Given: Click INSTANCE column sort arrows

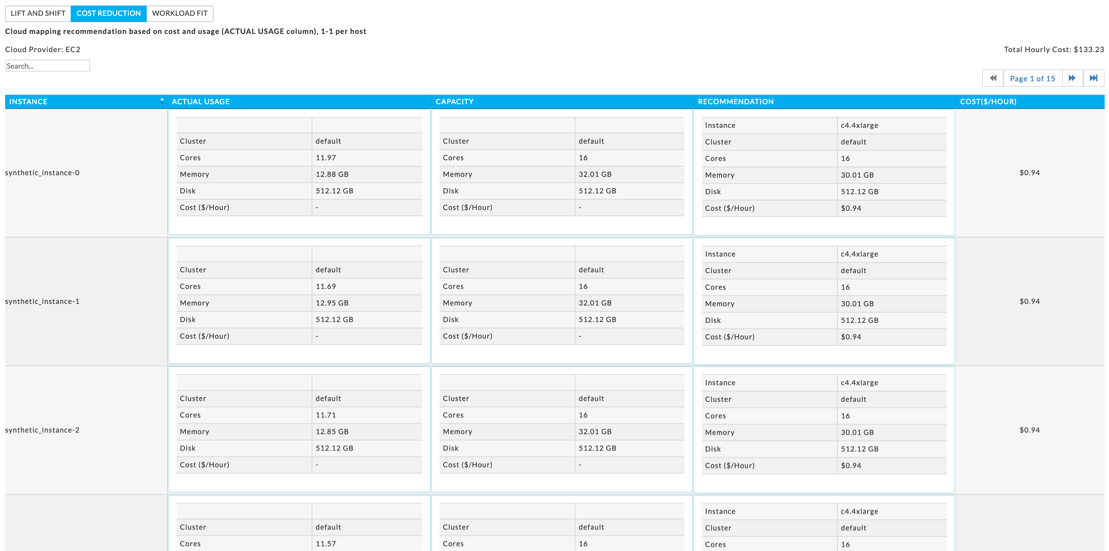Looking at the screenshot, I should [162, 101].
